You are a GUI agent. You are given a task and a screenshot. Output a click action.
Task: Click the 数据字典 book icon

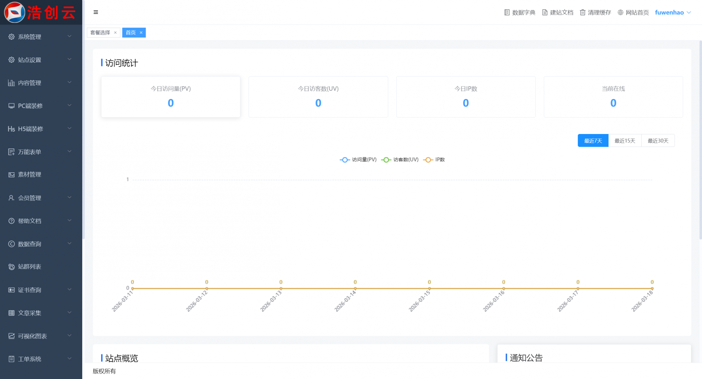tap(507, 12)
